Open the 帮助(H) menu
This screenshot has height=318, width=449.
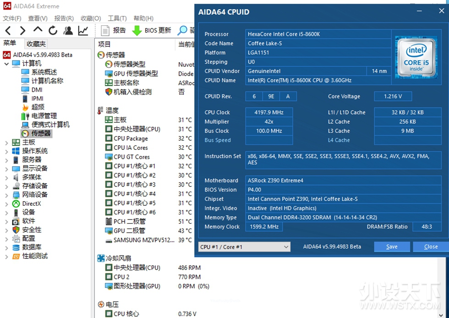tap(143, 18)
